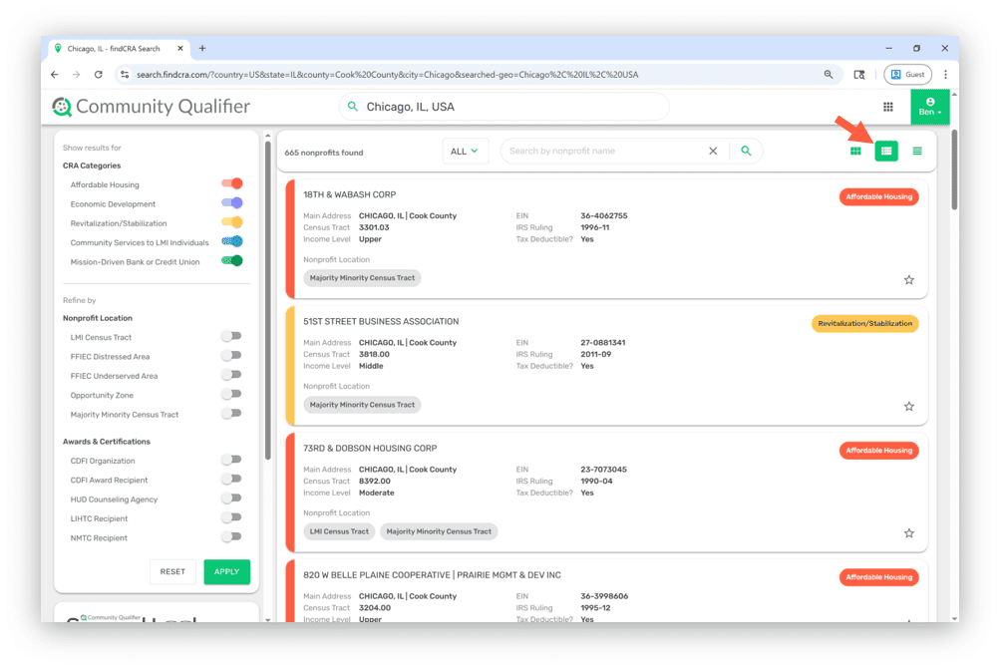This screenshot has height=665, width=1003.
Task: Open 18TH & WABASH CORP listing
Action: point(349,194)
